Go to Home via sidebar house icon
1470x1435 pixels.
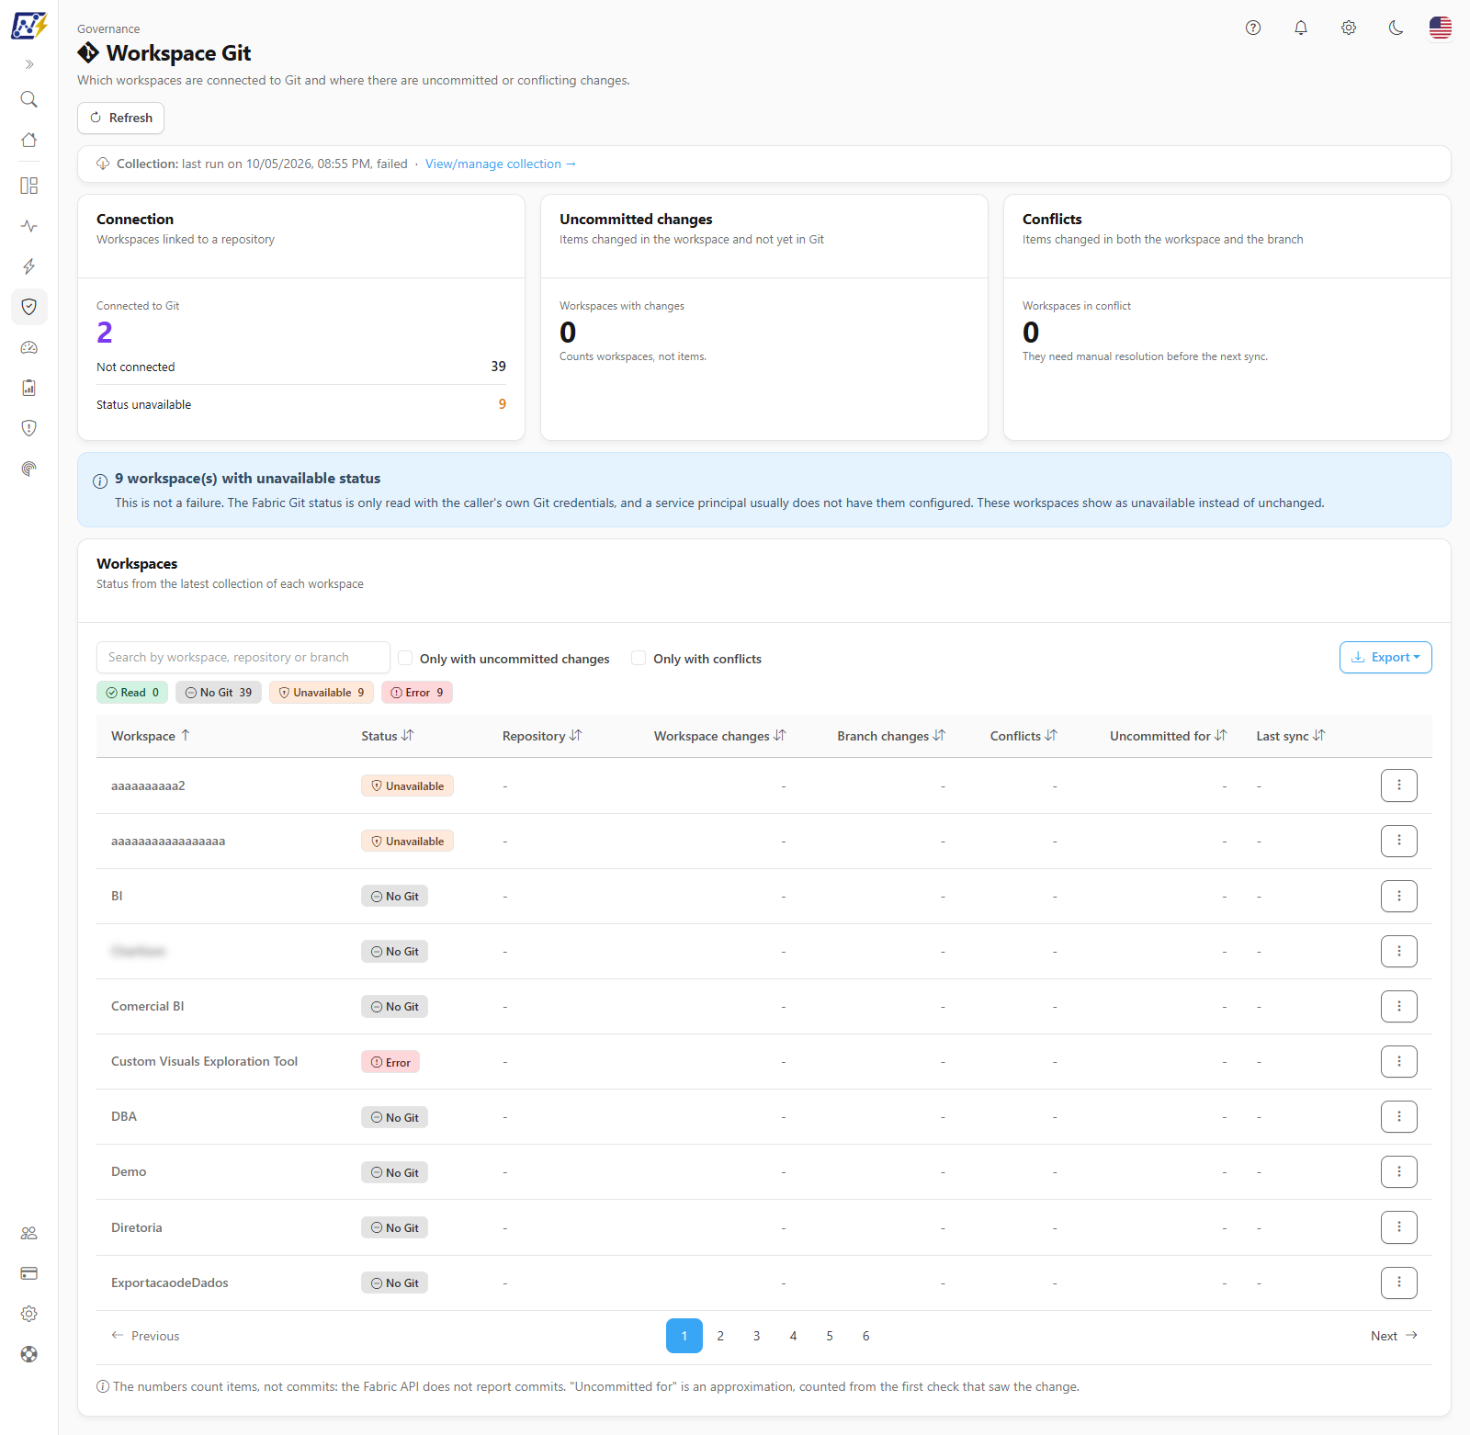(29, 140)
